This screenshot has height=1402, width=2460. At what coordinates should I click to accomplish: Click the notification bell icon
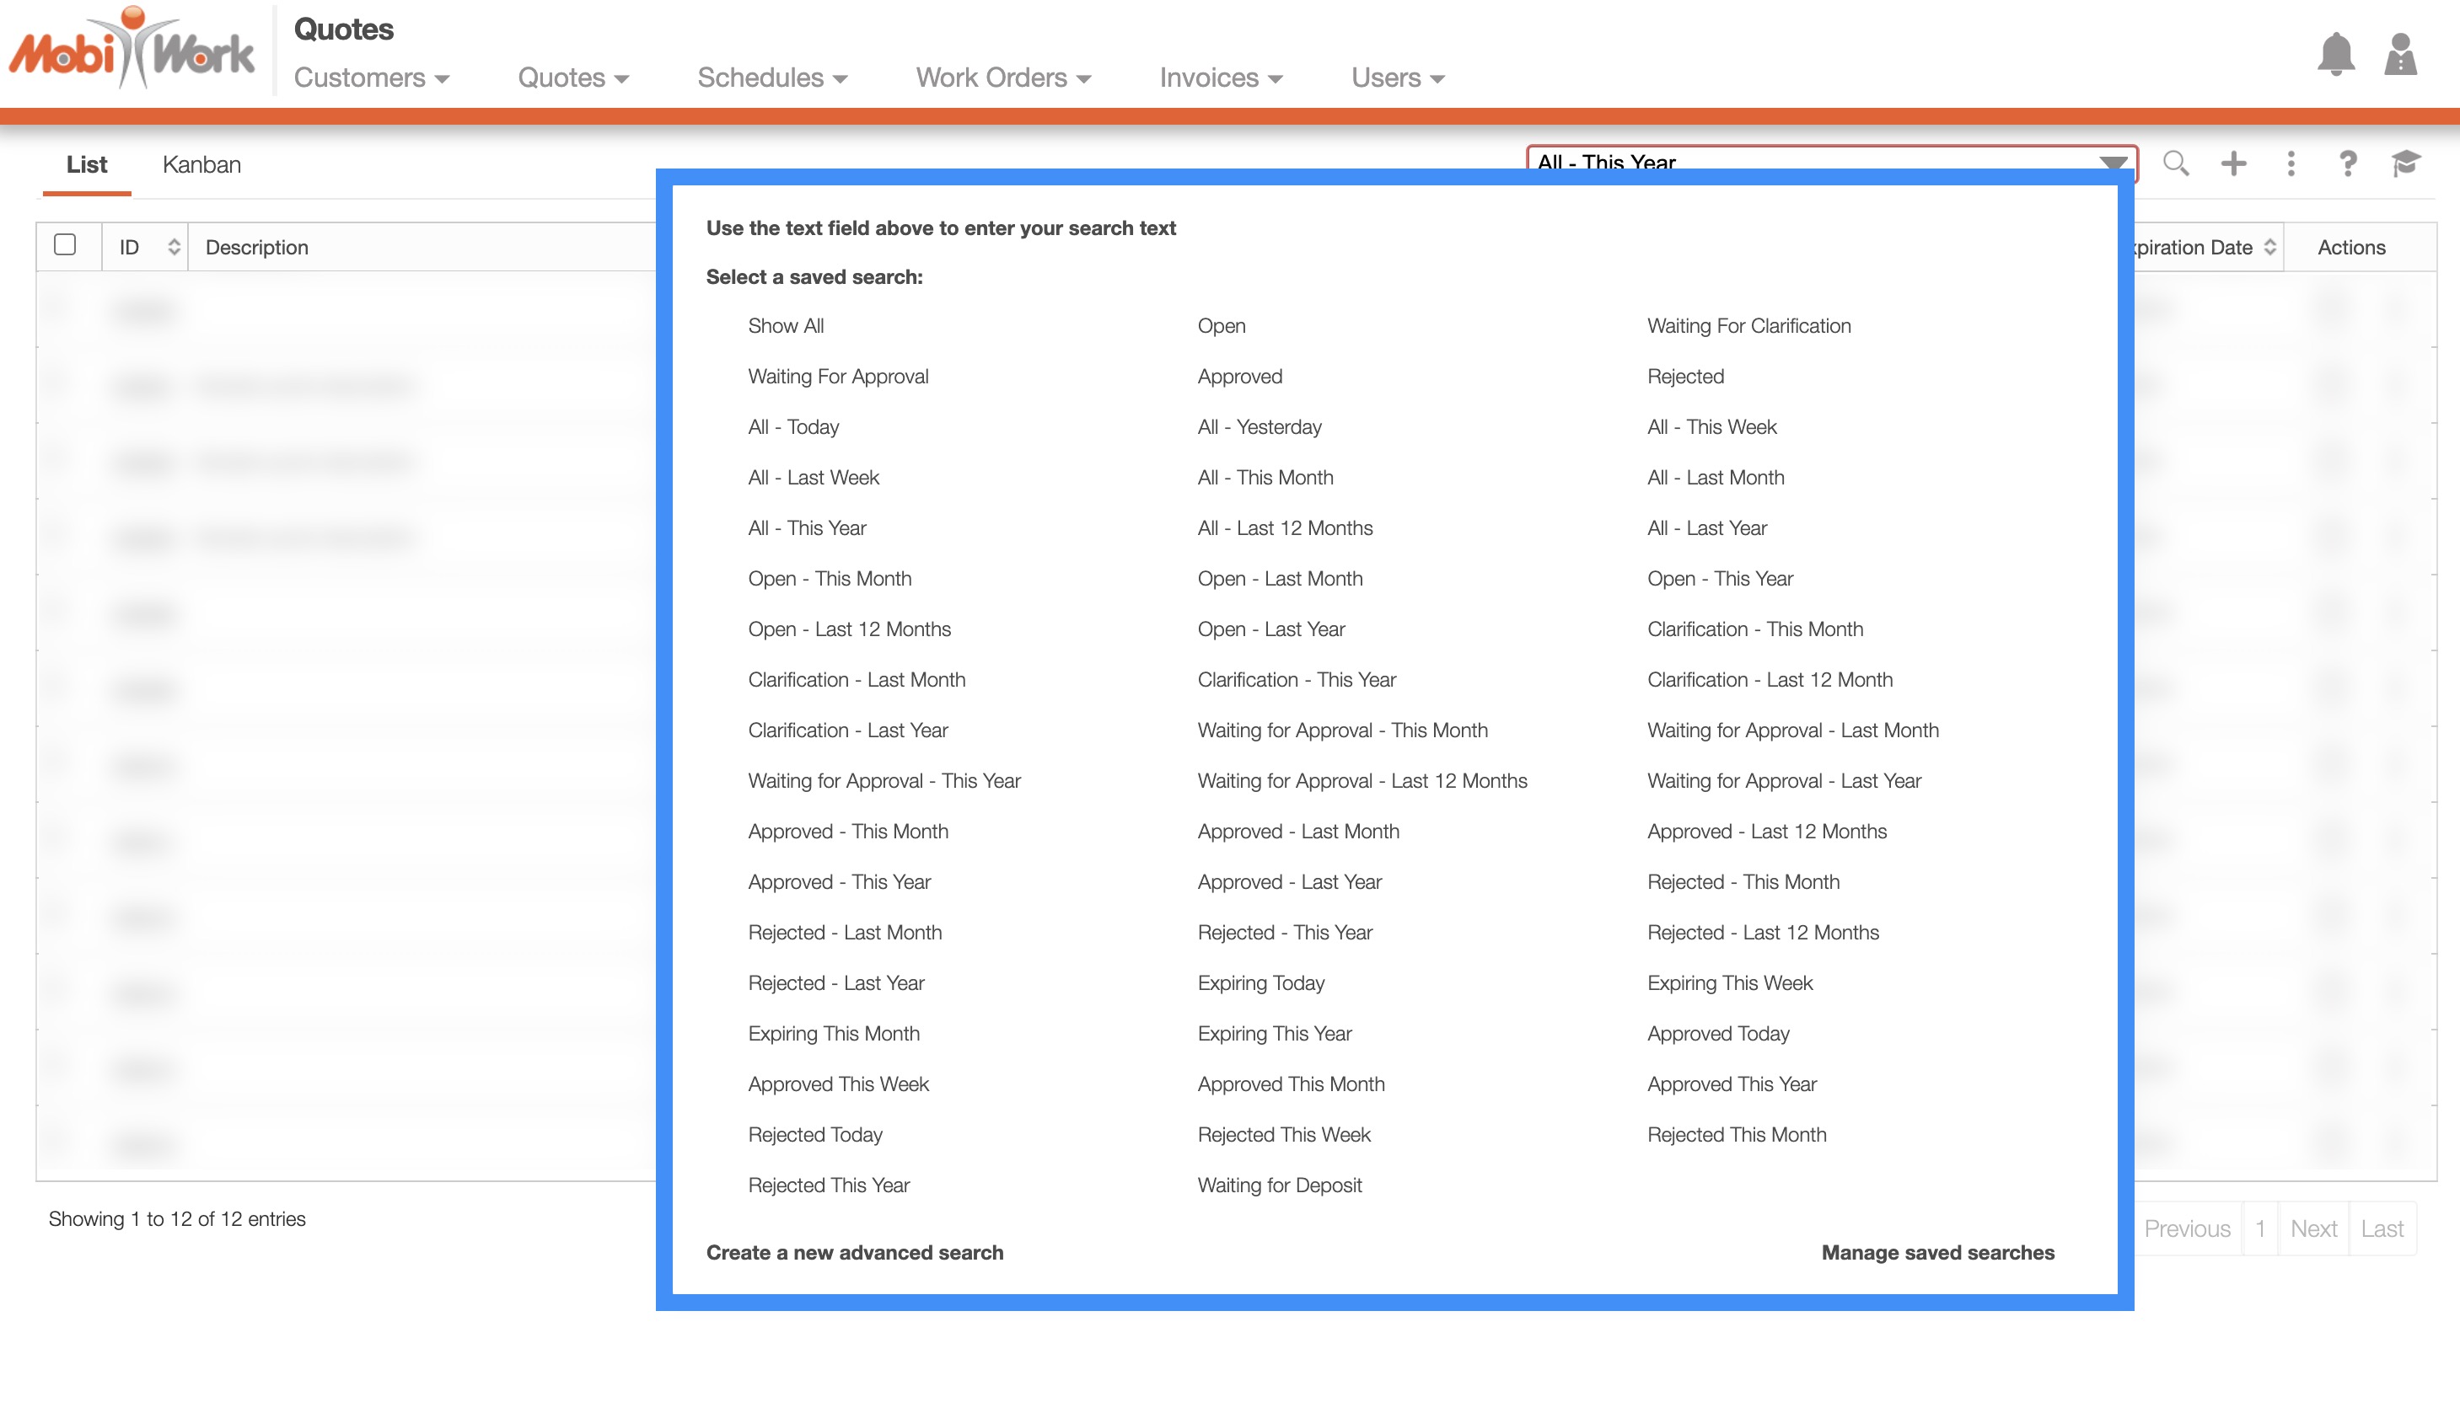click(x=2334, y=54)
